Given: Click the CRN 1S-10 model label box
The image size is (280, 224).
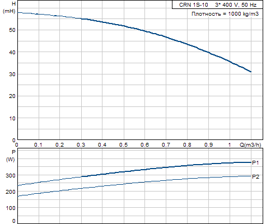Looking at the screenshot, I should (x=217, y=4).
